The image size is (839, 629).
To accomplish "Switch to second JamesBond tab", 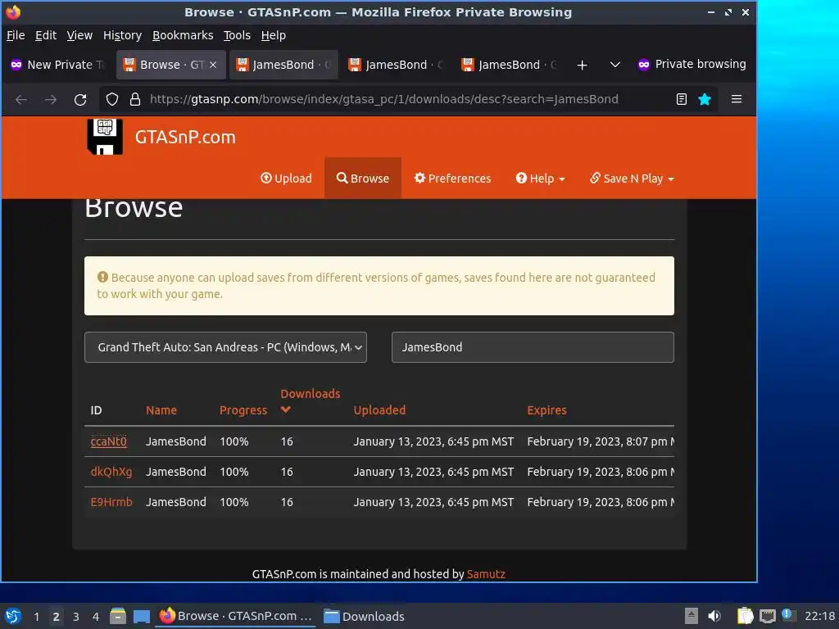I will click(397, 65).
